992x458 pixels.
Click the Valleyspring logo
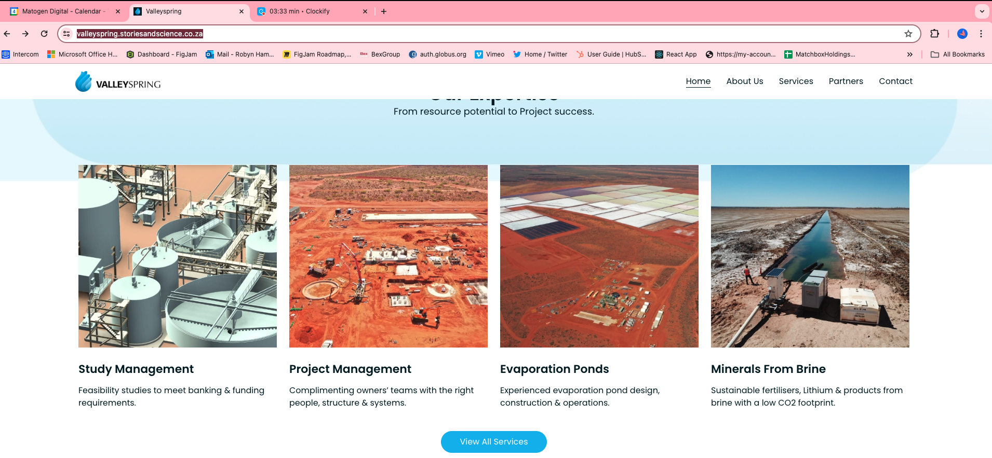118,82
